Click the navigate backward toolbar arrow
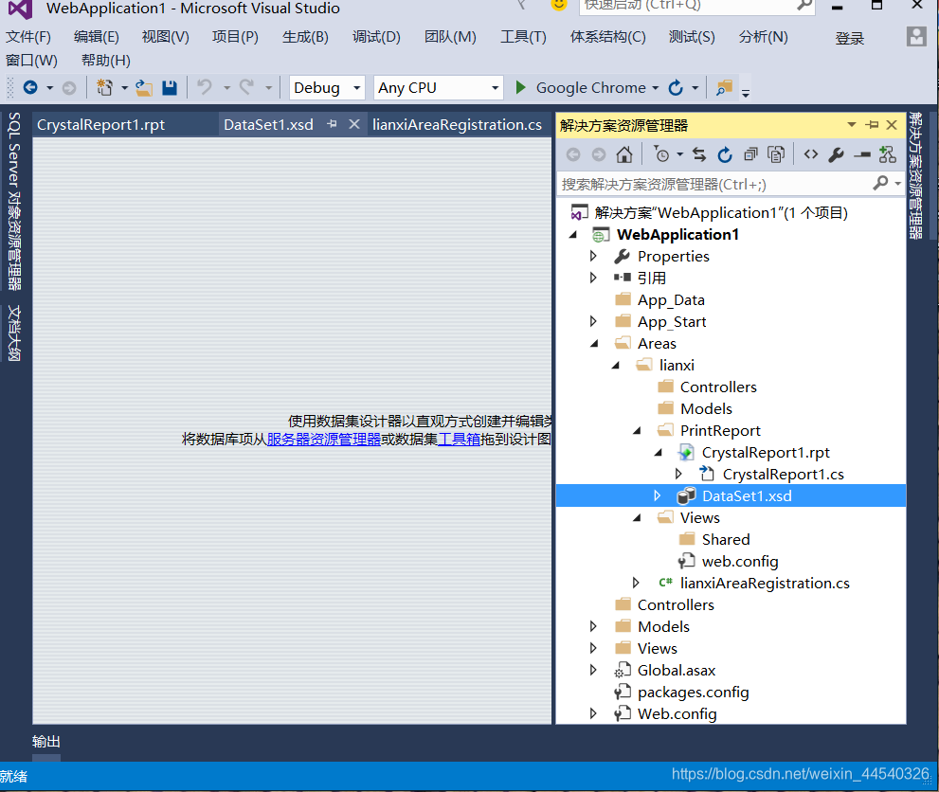 tap(30, 88)
